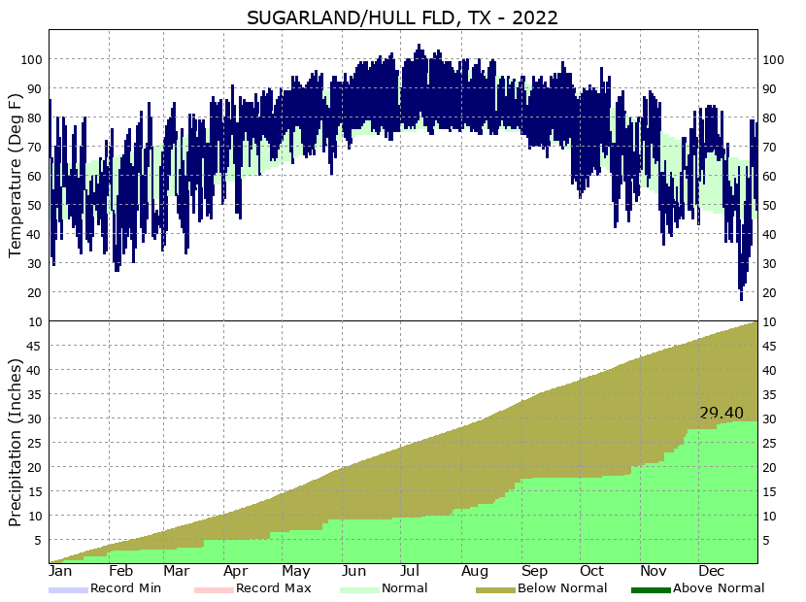Click the 29.40 precipitation total label
The width and height of the screenshot is (806, 602).
[722, 414]
